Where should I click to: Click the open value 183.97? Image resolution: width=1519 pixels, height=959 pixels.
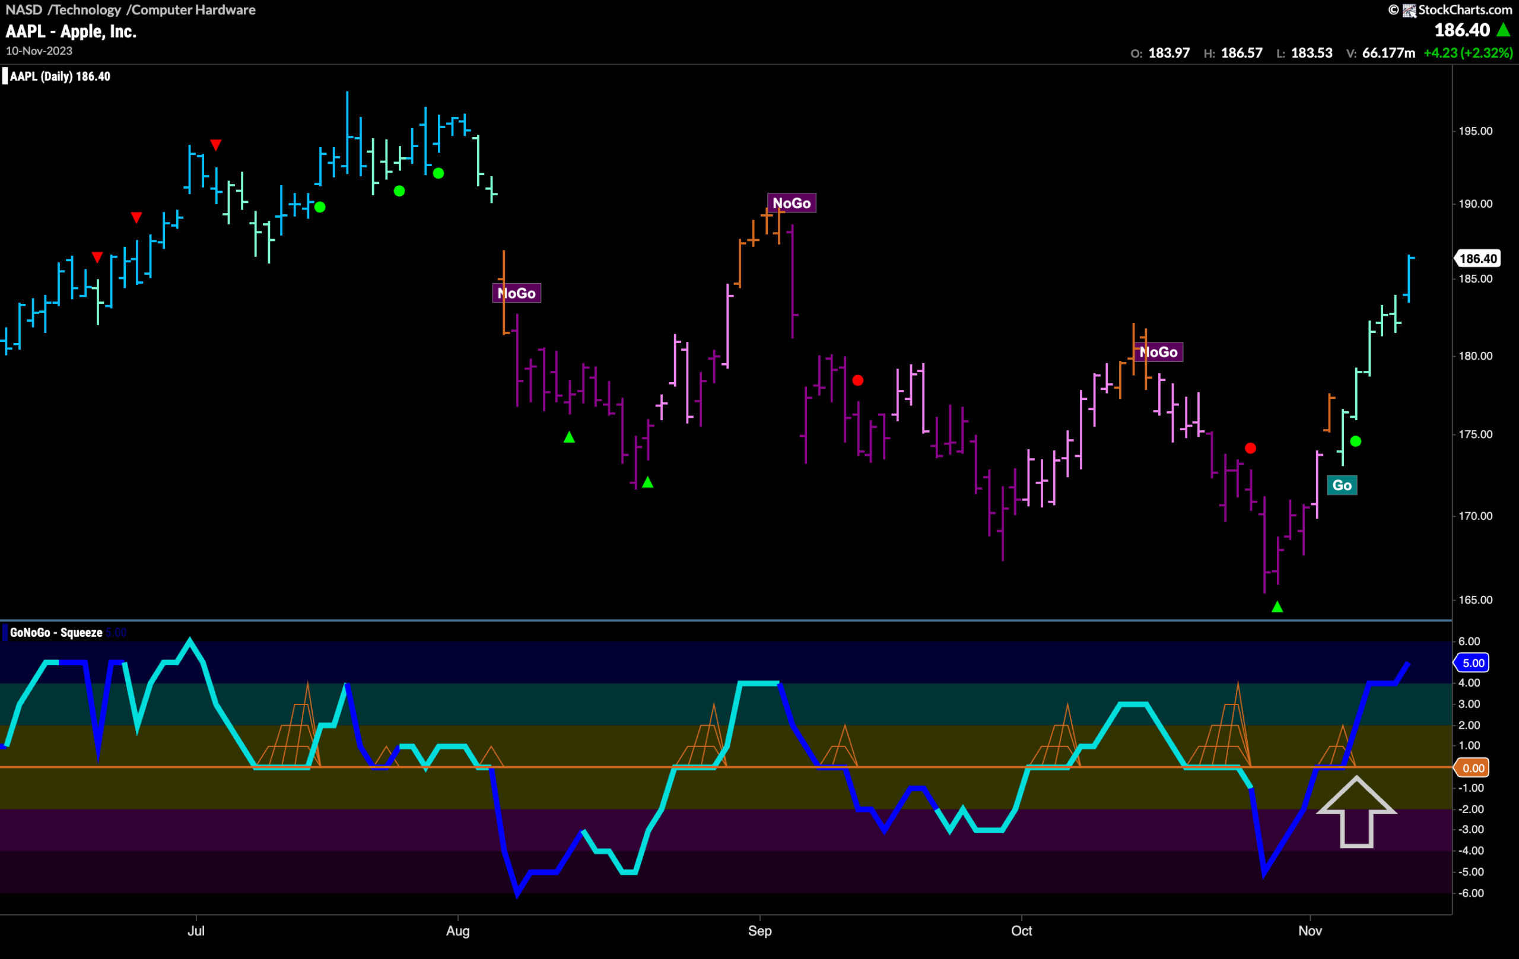point(1169,53)
